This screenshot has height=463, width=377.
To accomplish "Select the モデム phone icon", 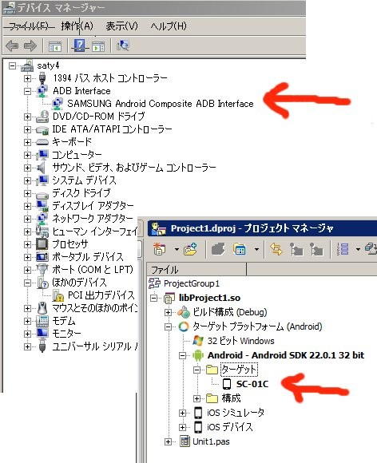I will coord(42,321).
